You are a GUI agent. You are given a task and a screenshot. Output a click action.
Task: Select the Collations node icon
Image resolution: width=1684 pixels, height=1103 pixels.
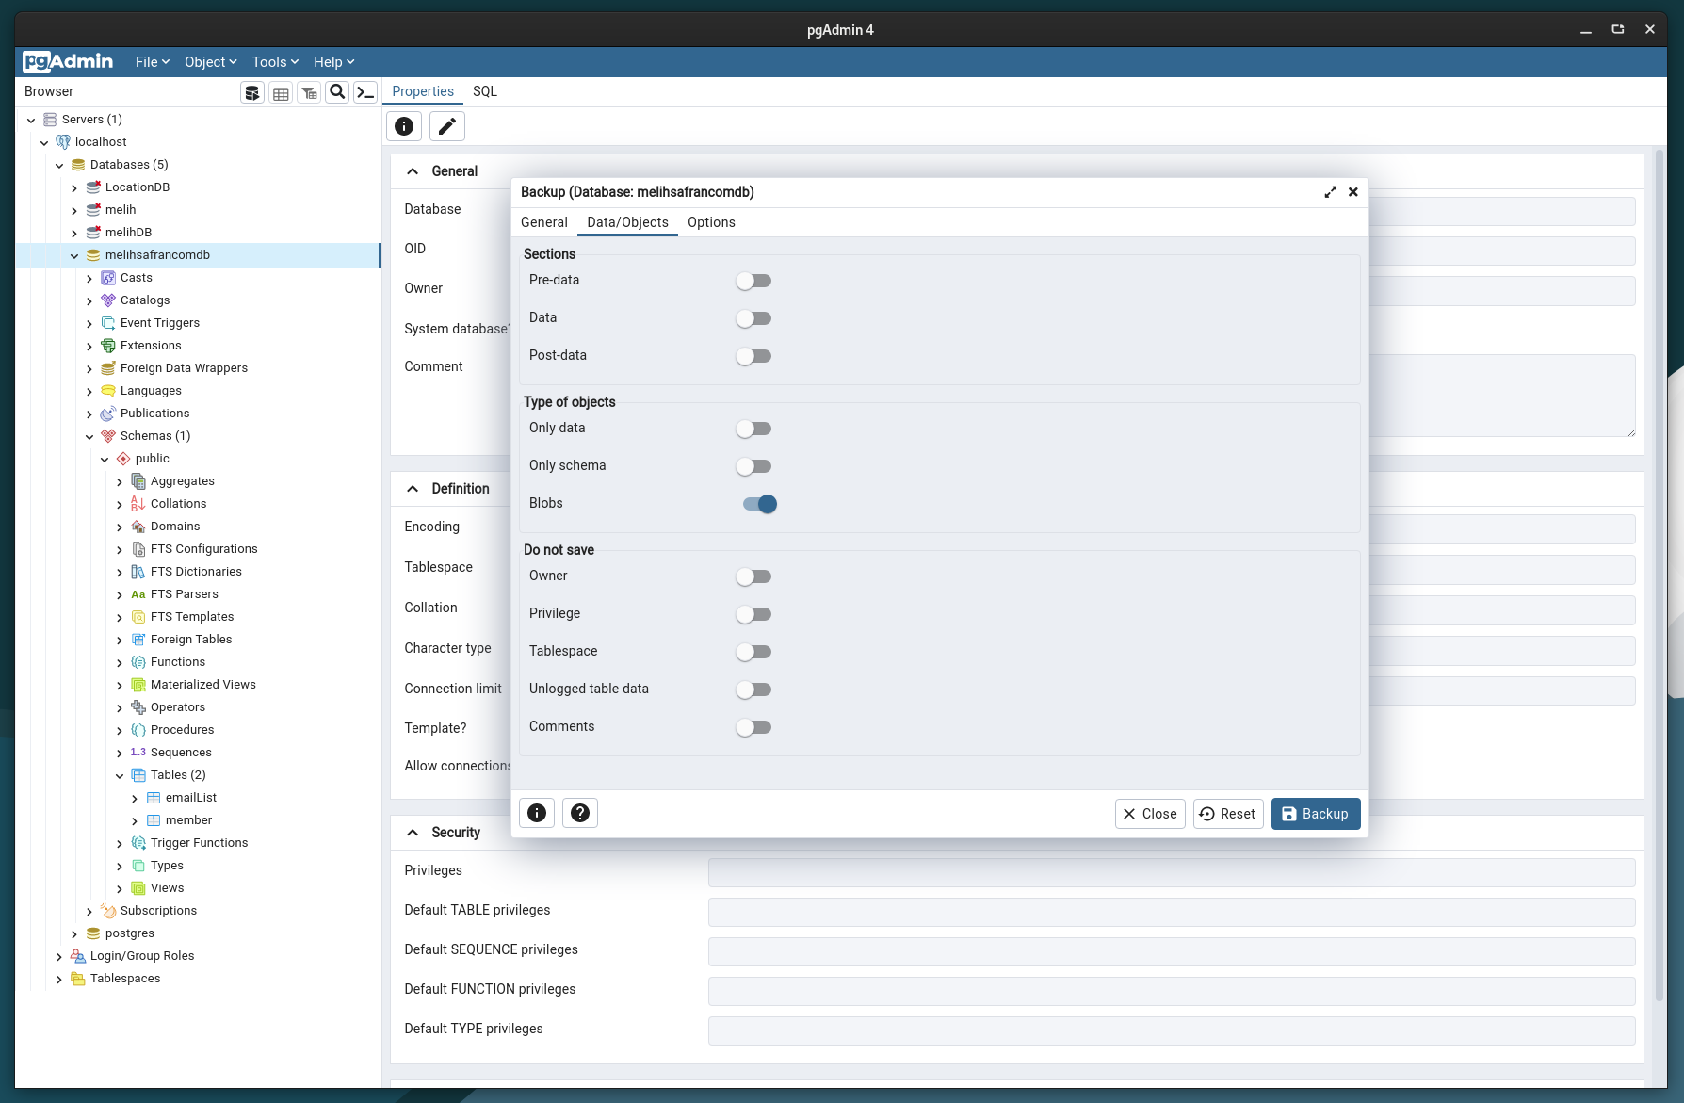pos(138,504)
